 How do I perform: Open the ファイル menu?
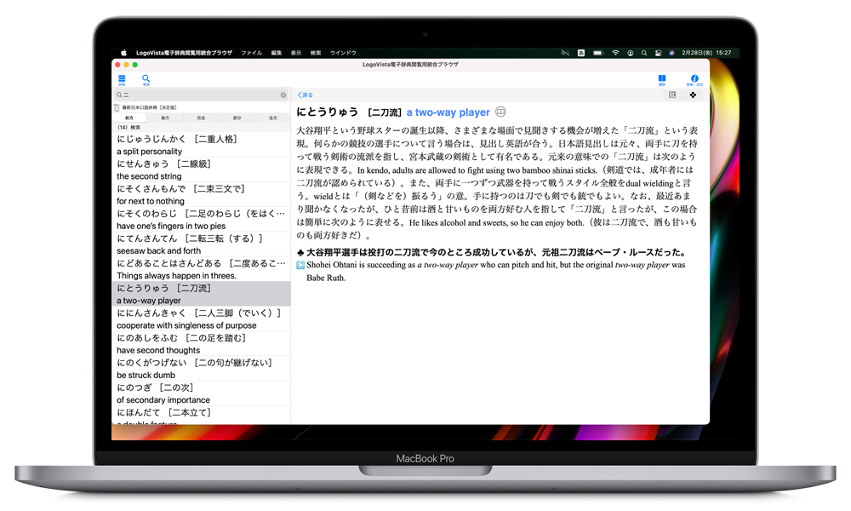252,53
